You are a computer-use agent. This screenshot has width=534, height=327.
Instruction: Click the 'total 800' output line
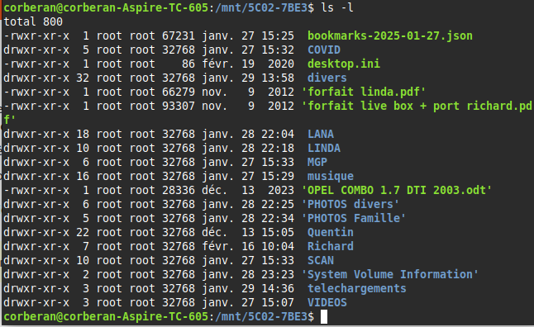[x=33, y=21]
